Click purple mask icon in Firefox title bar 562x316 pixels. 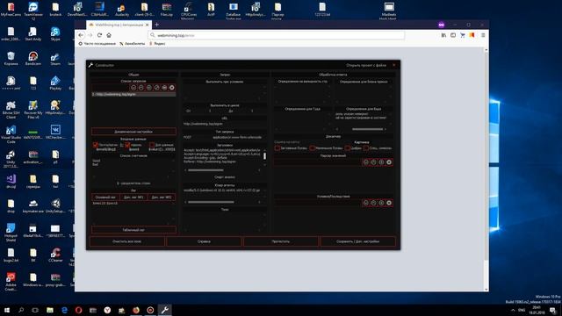point(441,25)
